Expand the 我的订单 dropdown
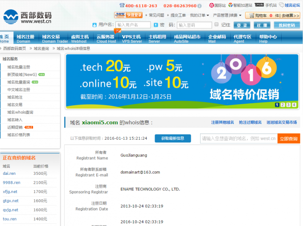 tap(200, 15)
